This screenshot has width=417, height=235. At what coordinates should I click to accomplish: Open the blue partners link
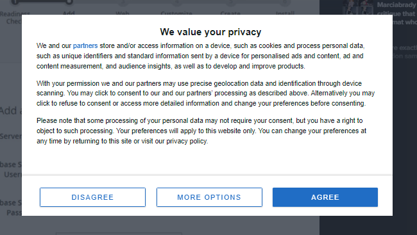pyautogui.click(x=85, y=45)
